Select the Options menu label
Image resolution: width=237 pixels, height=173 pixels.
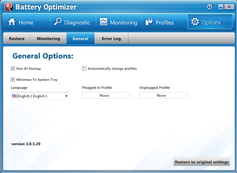(x=211, y=22)
